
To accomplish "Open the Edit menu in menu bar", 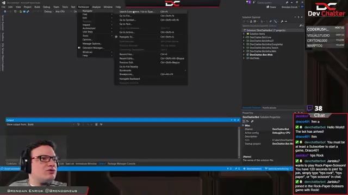I will [10, 7].
